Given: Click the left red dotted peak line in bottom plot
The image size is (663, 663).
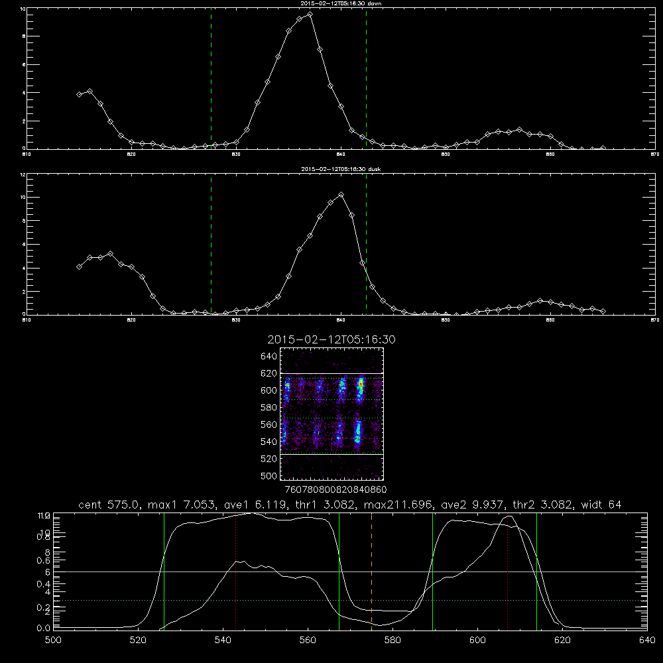Looking at the screenshot, I should 236,571.
